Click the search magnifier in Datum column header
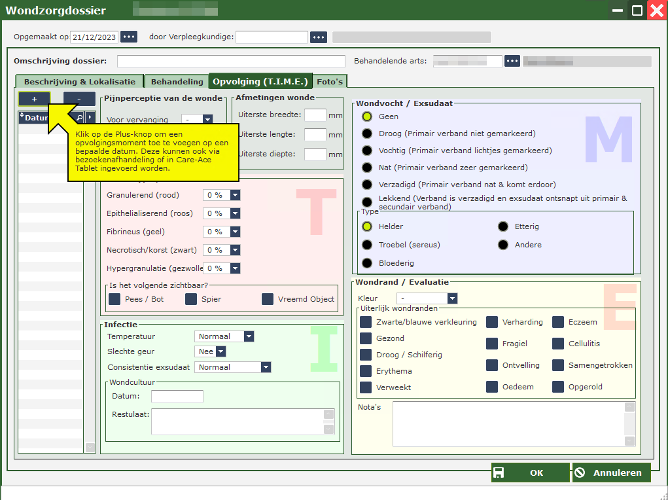The image size is (668, 500). (80, 118)
